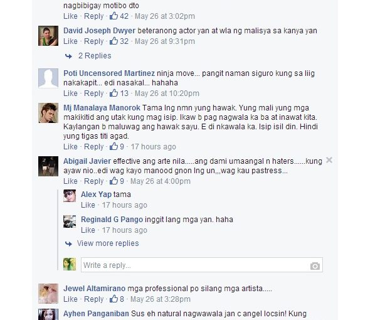Hide Abigail Javier's comment with X icon
The width and height of the screenshot is (385, 320).
coord(329,160)
